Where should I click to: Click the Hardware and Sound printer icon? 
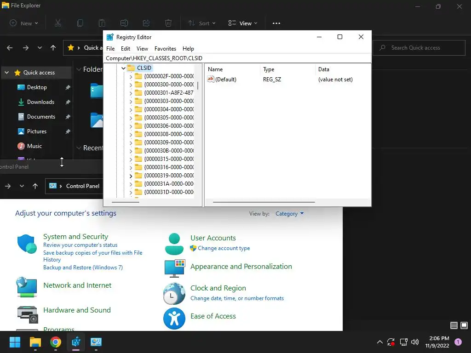click(x=27, y=314)
